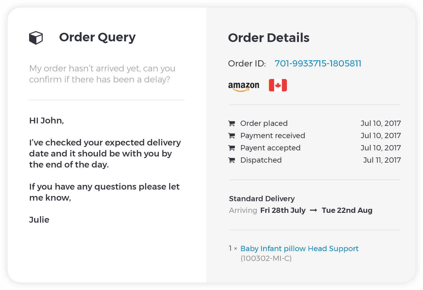
Task: Click the Standard Delivery label
Action: point(262,199)
